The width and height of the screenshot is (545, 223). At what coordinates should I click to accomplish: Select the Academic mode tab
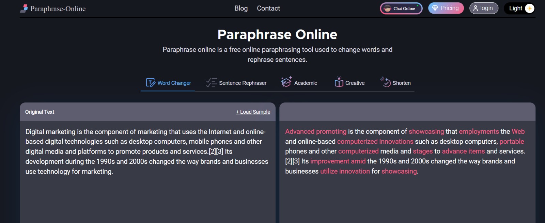coord(306,83)
